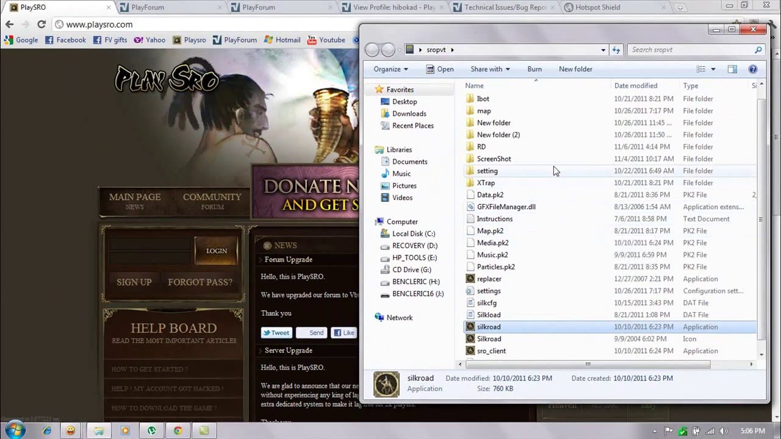Show the preview pane in Explorer
The height and width of the screenshot is (439, 781).
732,69
